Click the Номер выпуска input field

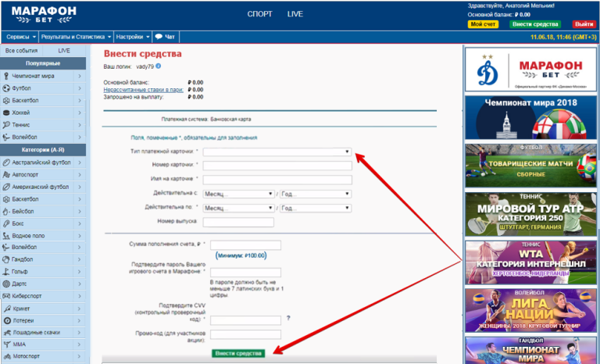(x=238, y=222)
